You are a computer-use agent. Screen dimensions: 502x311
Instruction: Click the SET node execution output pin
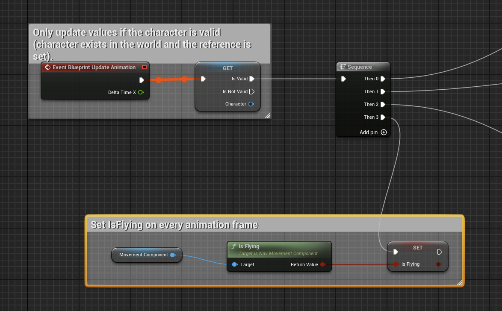[x=439, y=252]
